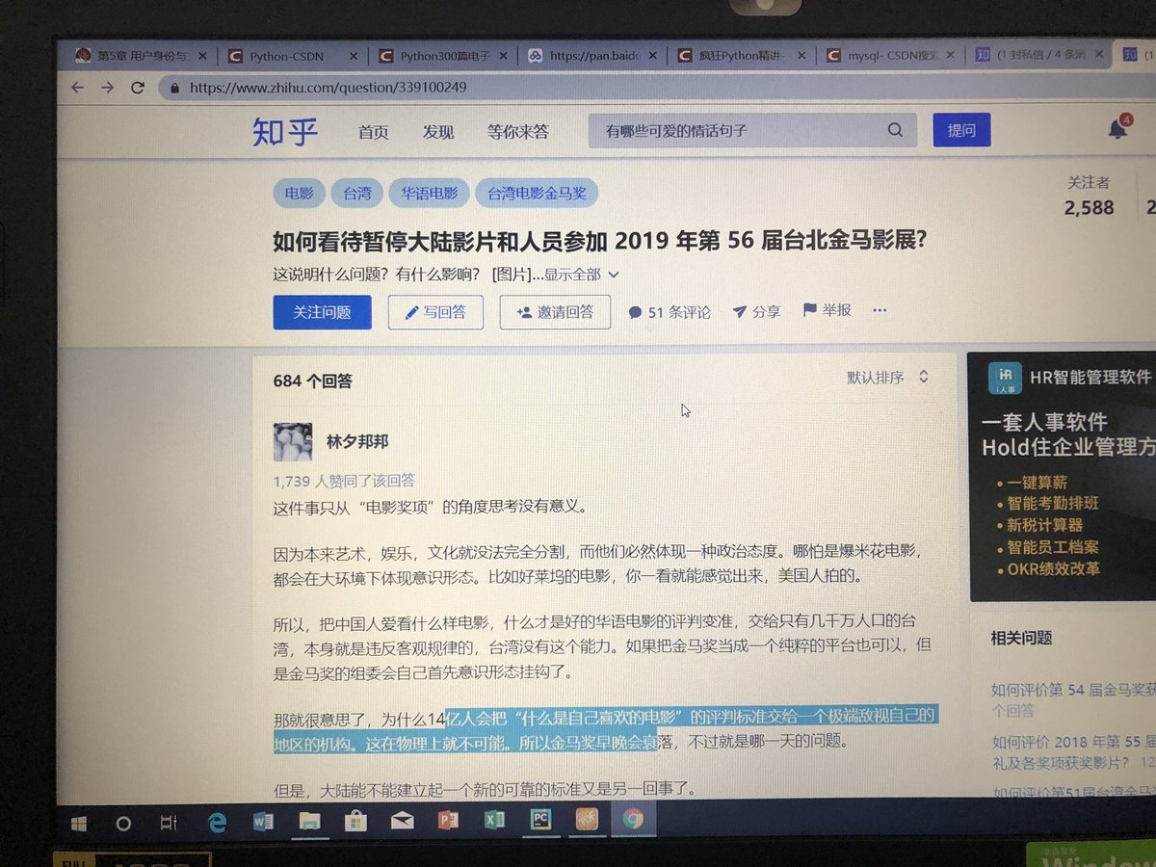Expand question details with 显示全部
1156x867 pixels.
582,275
